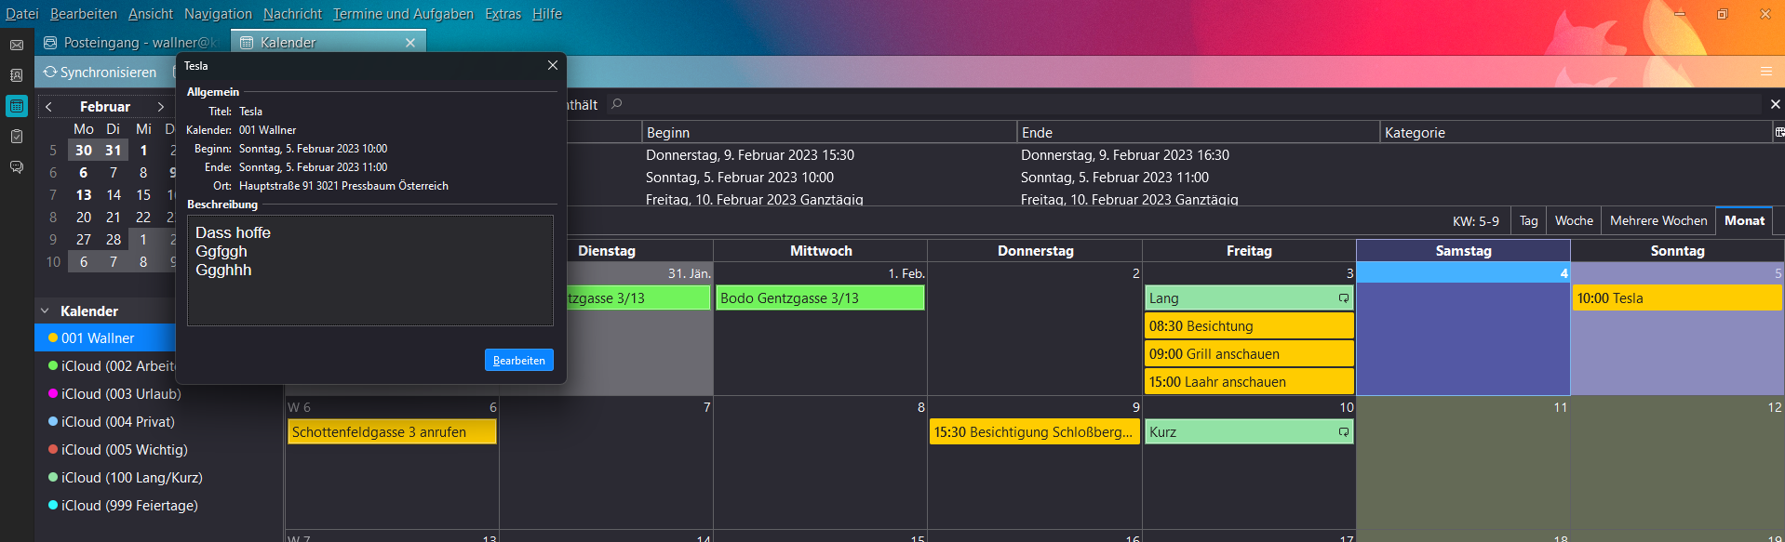Close the Kalender tab
1785x542 pixels.
[410, 43]
